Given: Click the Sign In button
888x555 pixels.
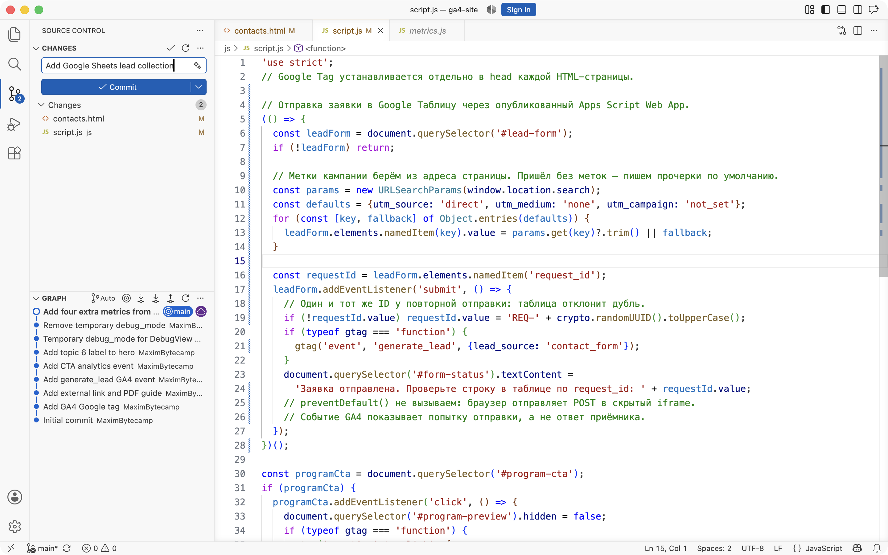Looking at the screenshot, I should 518,10.
